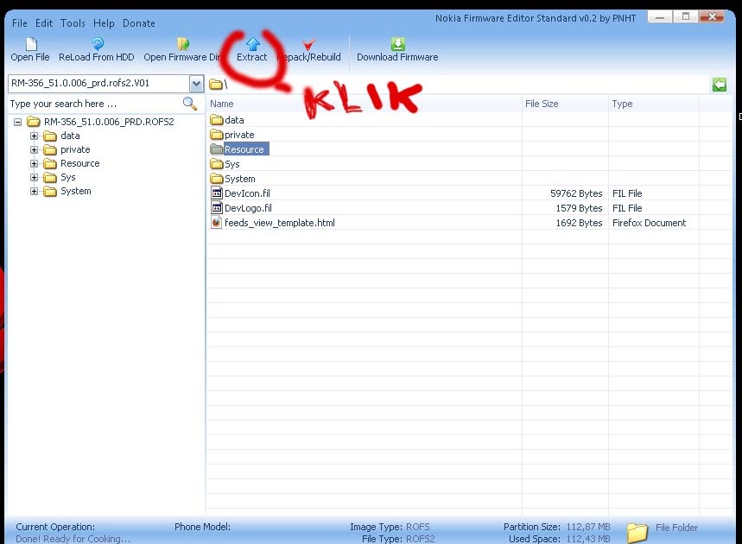Click the status bar File Folder icon

[x=637, y=532]
